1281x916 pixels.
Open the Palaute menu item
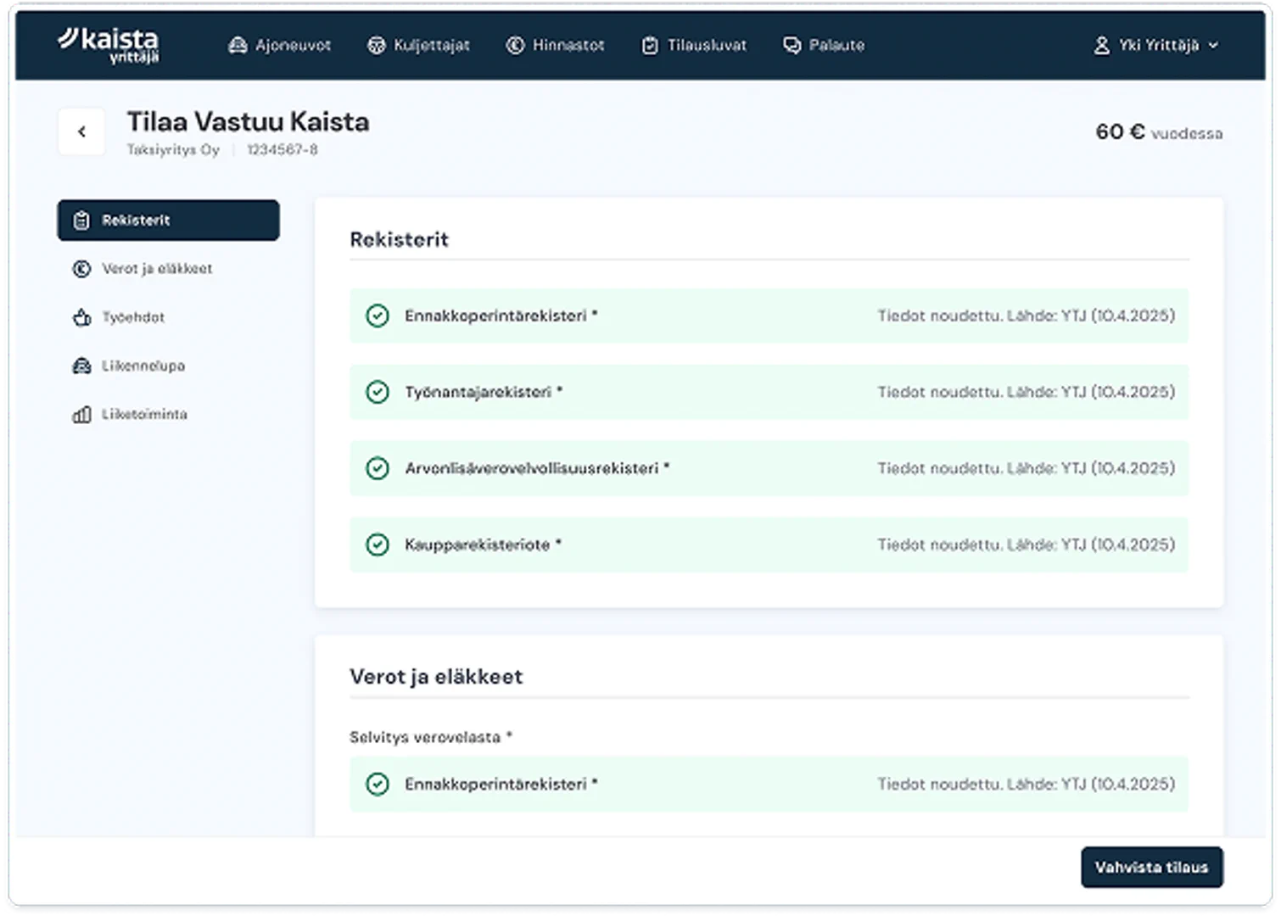click(x=824, y=46)
